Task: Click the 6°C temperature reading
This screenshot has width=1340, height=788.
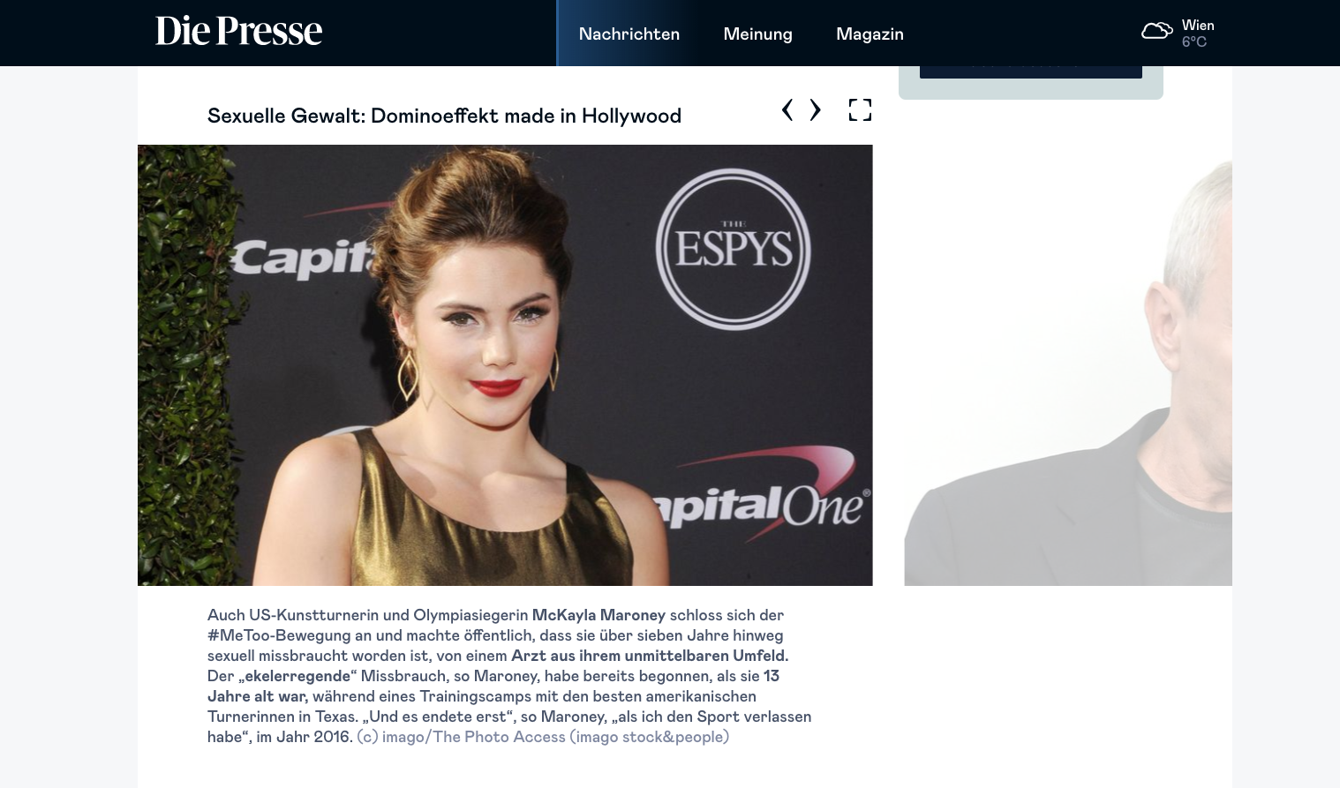Action: (1193, 41)
